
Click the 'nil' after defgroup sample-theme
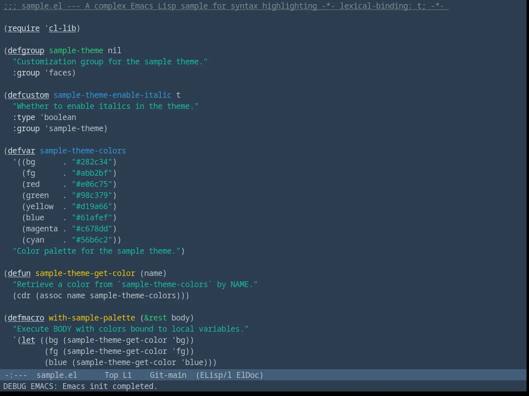[x=114, y=50]
